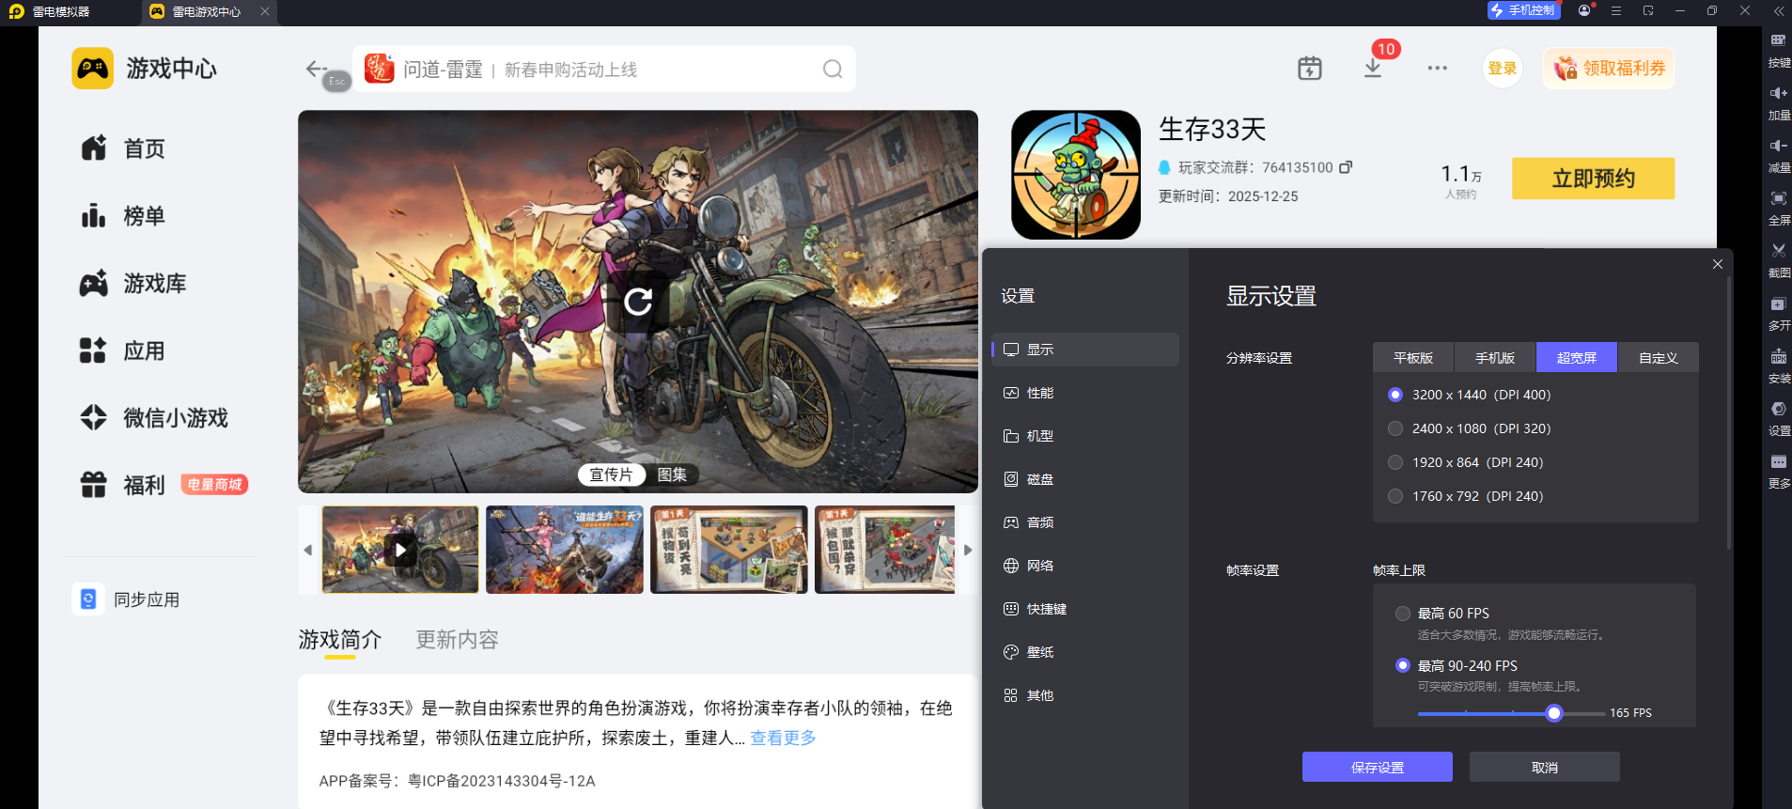Go to 首页 in the left sidebar

[x=123, y=148]
